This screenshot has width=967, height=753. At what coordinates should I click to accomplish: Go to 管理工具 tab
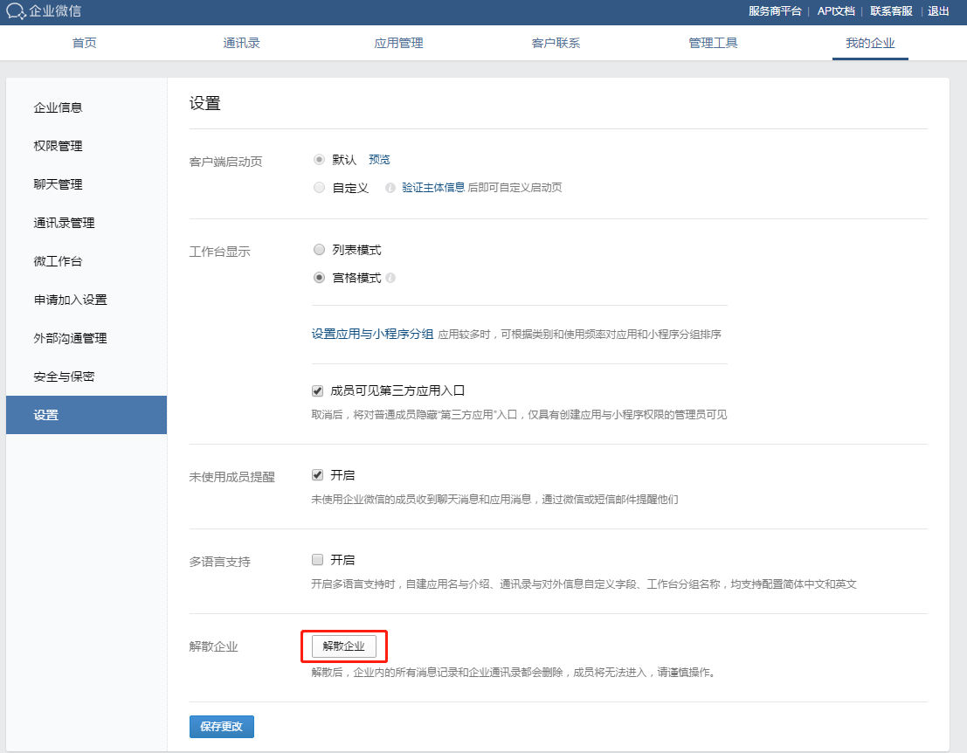click(x=713, y=43)
